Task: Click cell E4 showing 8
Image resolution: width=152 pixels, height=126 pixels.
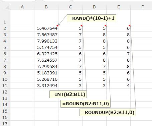Action: 119,41
